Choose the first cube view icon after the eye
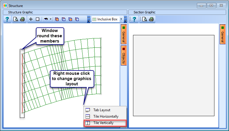Screen dimensions: 229x131 pyautogui.click(x=57, y=19)
